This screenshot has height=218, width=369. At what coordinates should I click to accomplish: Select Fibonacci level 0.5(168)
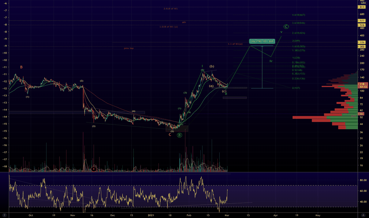pyautogui.click(x=297, y=70)
